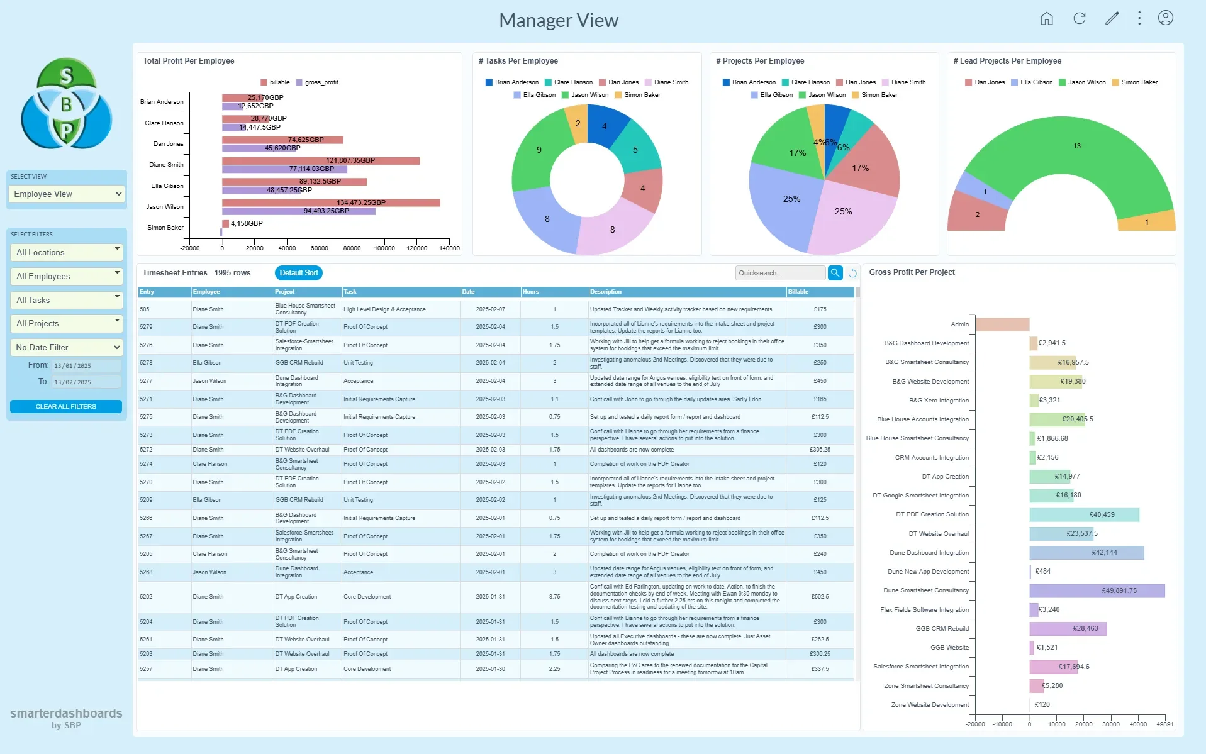Select the pencil edit icon

[x=1111, y=18]
